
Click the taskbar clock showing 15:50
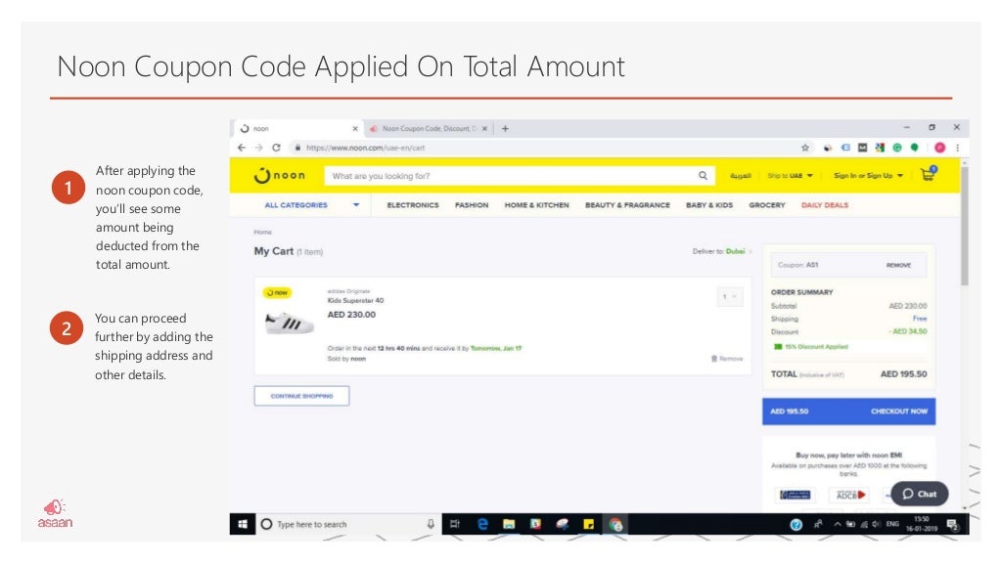tap(922, 524)
